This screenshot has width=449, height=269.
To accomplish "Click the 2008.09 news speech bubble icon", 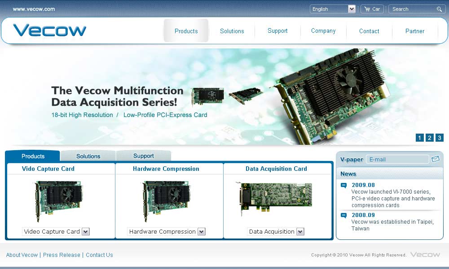I will [344, 215].
